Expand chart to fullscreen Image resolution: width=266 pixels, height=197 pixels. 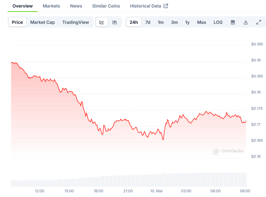point(258,22)
